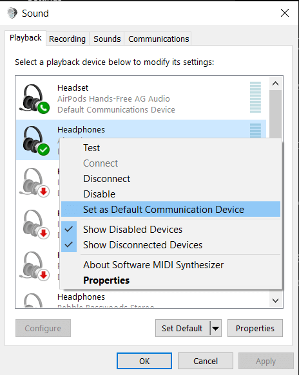Viewport: 299px width, 375px height.
Task: Open the Set Default dropdown arrow
Action: point(216,328)
